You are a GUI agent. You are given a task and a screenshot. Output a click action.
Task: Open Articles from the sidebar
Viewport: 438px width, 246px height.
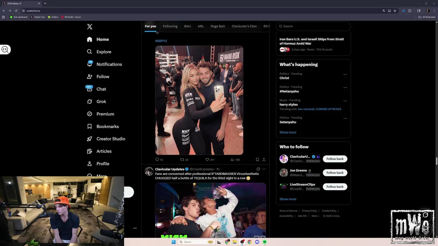(x=99, y=151)
